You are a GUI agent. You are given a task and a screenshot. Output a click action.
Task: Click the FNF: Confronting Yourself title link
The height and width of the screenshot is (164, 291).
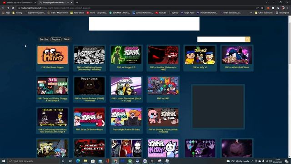(53, 131)
